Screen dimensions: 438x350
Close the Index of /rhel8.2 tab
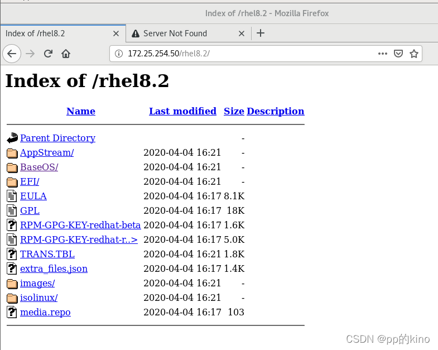(116, 33)
